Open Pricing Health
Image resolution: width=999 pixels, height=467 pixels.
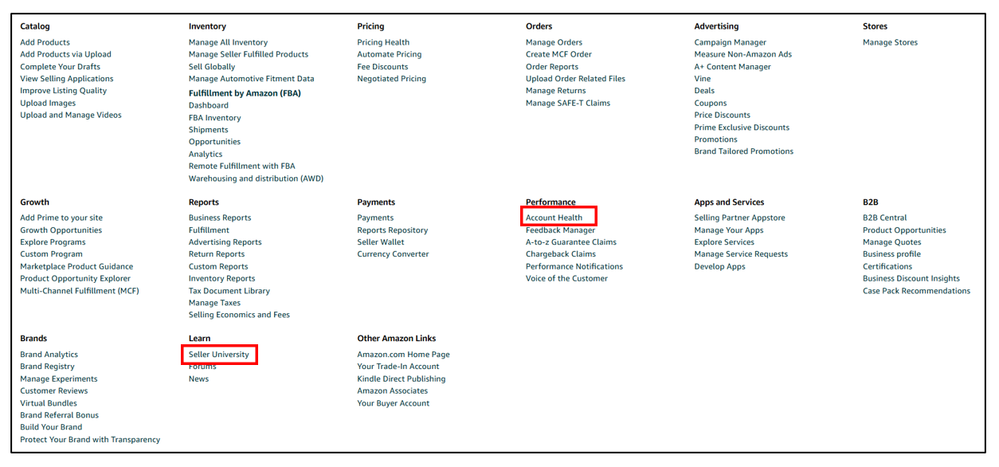coord(383,42)
